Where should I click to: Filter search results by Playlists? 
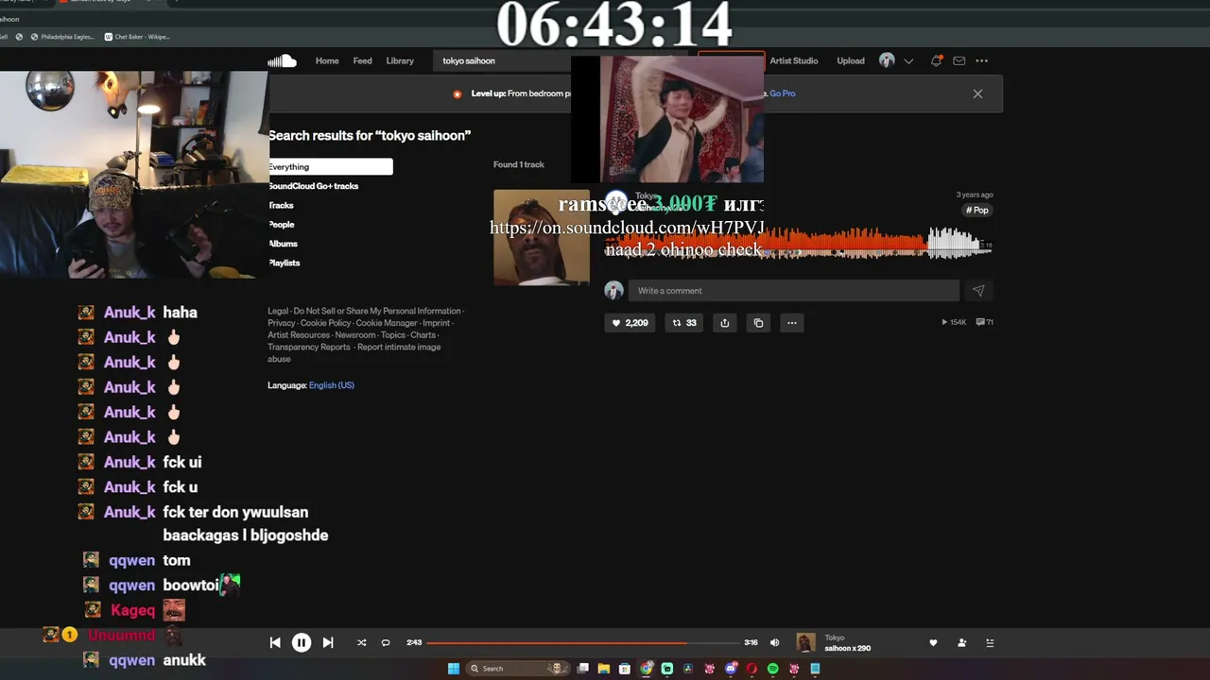coord(284,263)
